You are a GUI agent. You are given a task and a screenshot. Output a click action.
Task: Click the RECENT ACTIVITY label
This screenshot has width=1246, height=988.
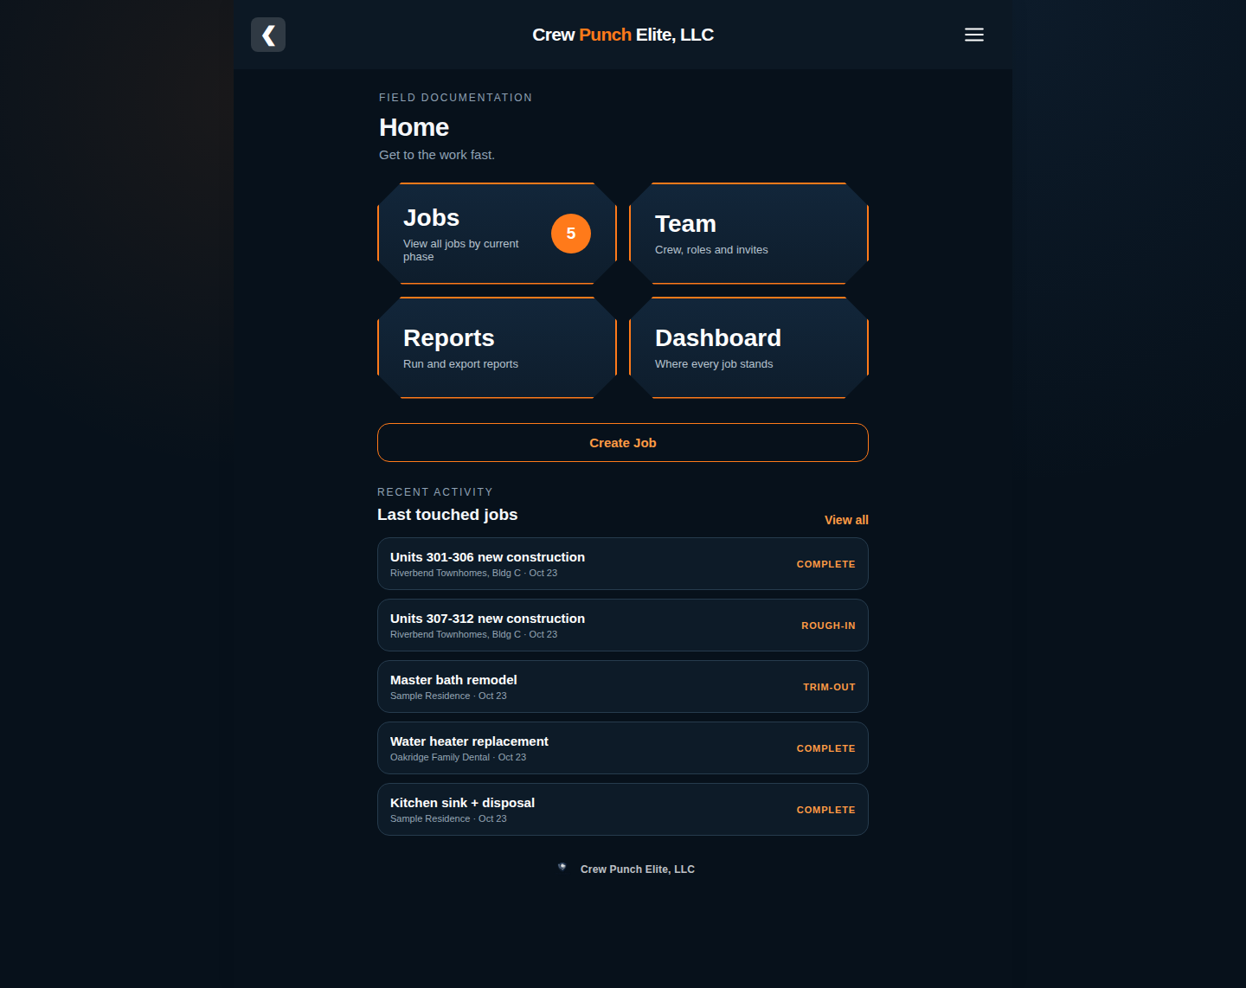pos(435,492)
